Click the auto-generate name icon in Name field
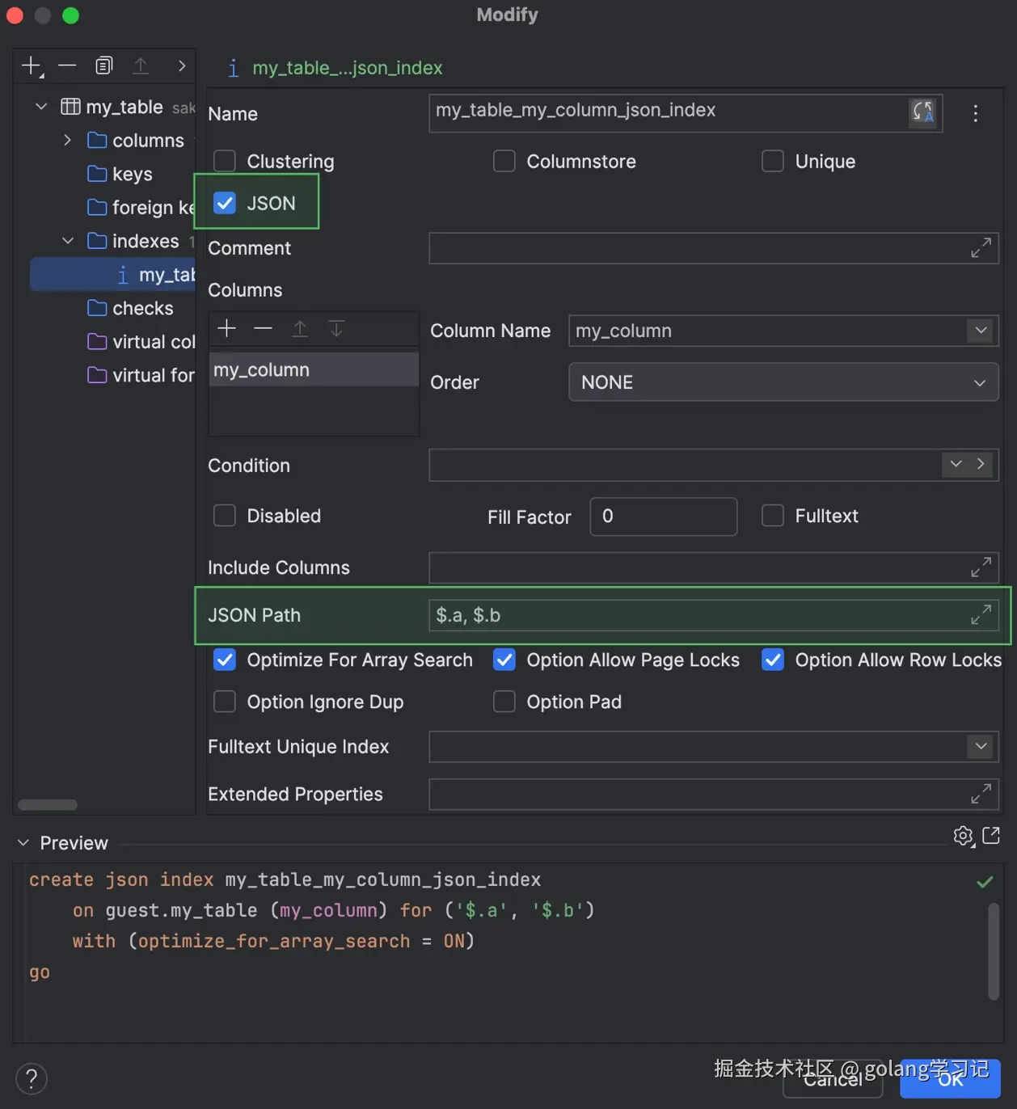The image size is (1017, 1109). [x=922, y=112]
